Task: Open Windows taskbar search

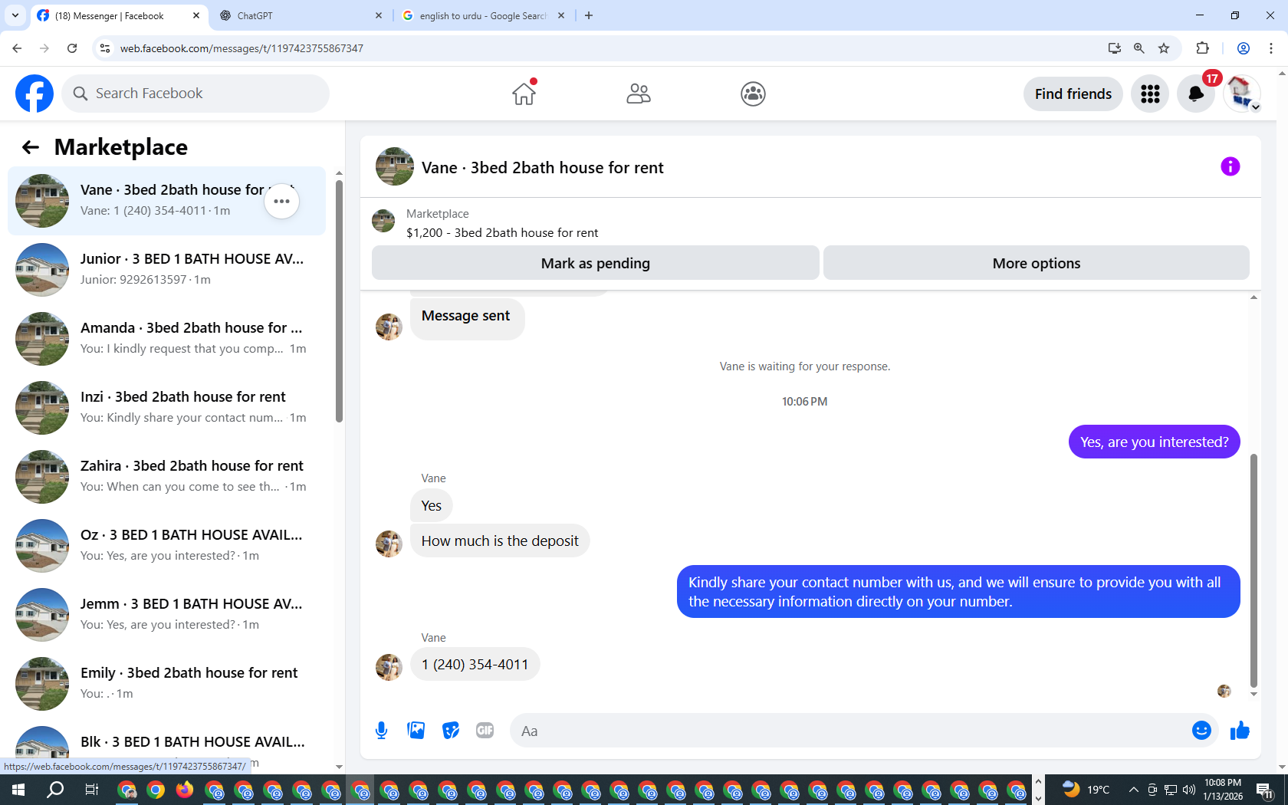Action: pyautogui.click(x=55, y=790)
